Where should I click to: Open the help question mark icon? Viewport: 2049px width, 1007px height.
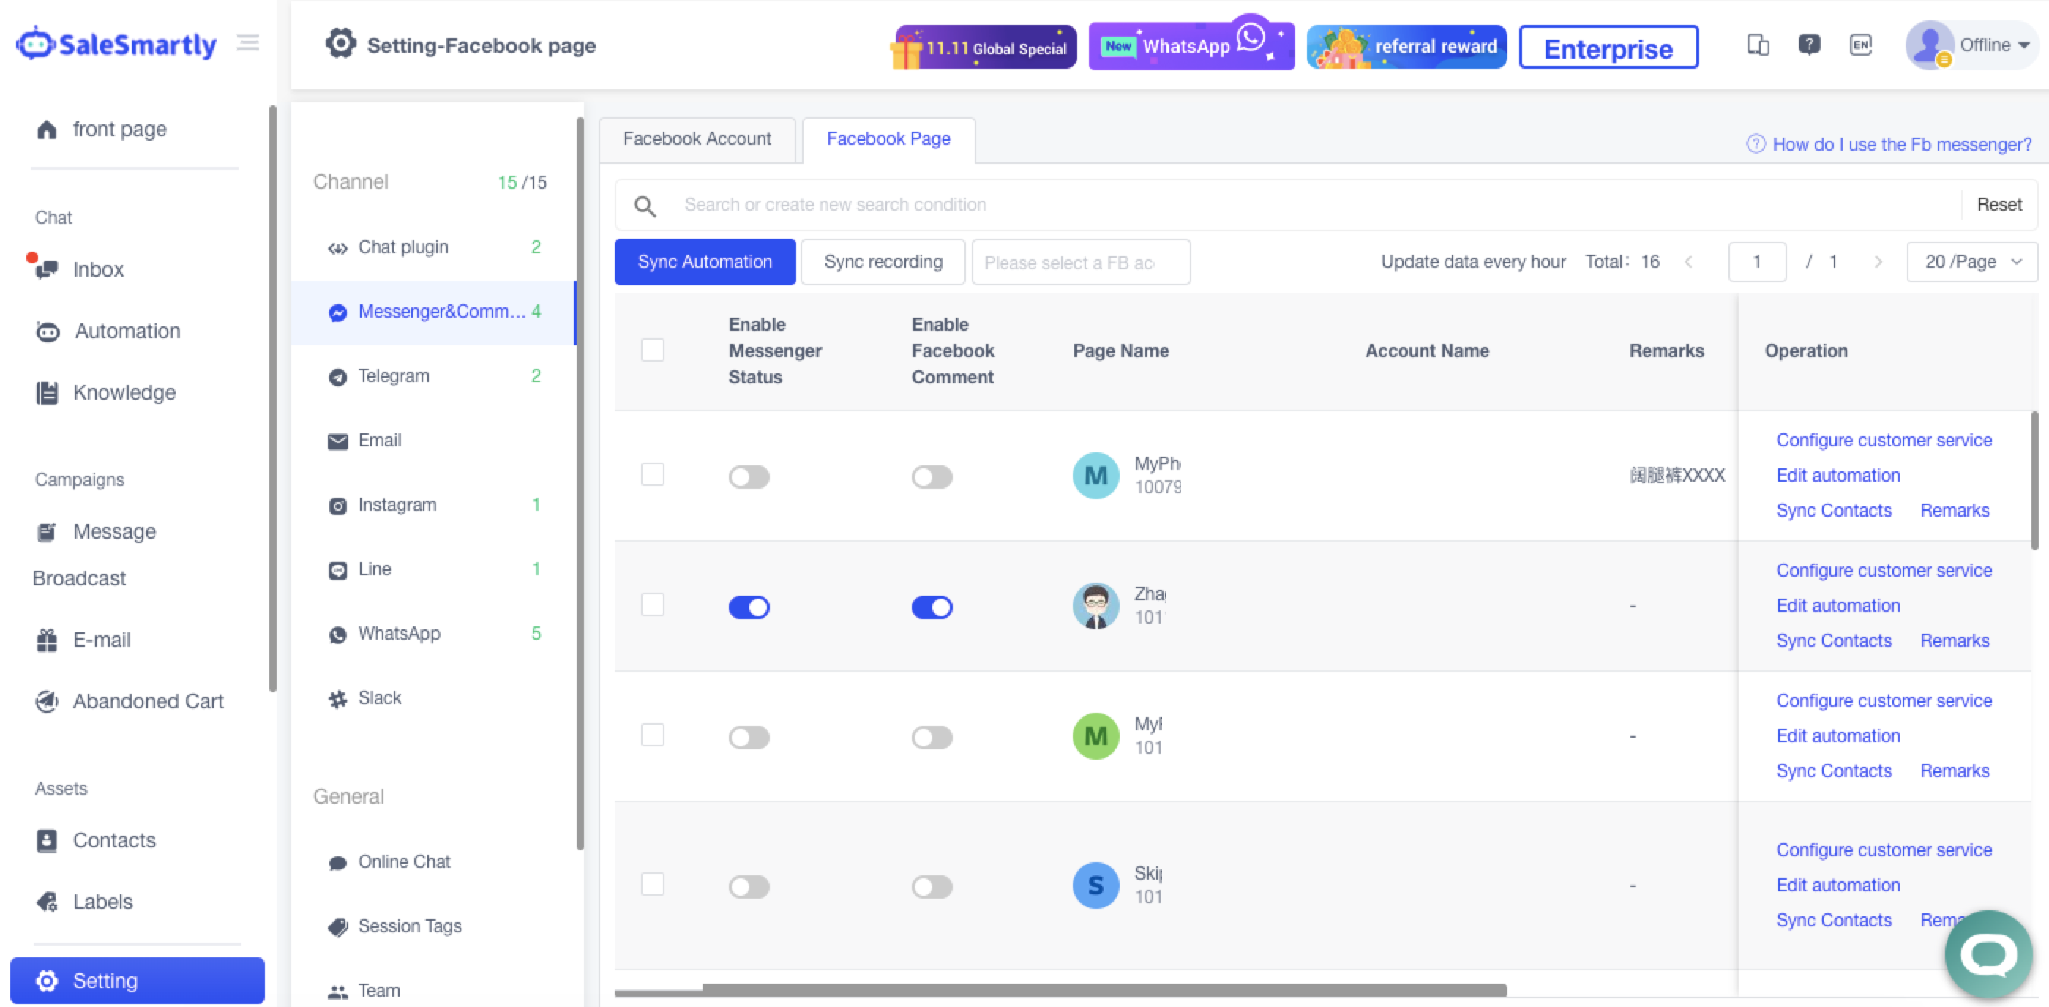click(1809, 45)
